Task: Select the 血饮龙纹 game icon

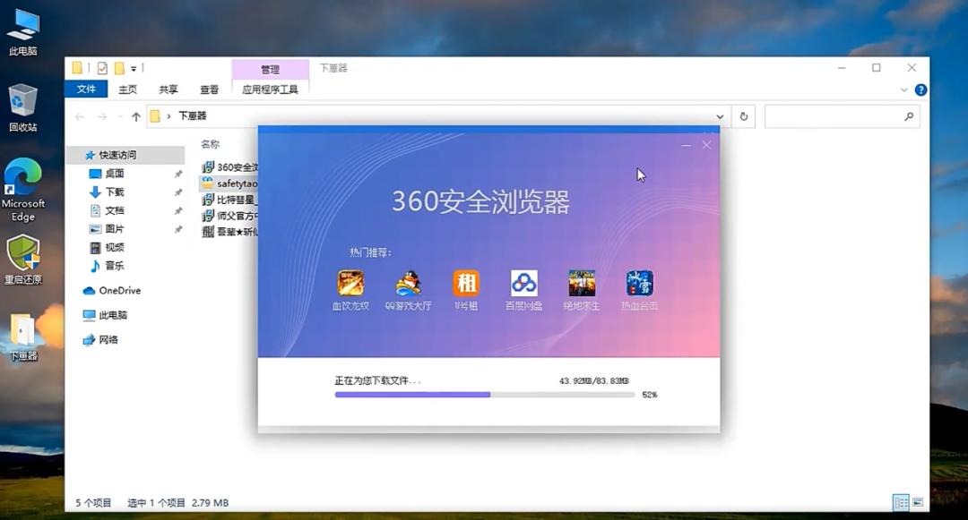Action: (350, 282)
